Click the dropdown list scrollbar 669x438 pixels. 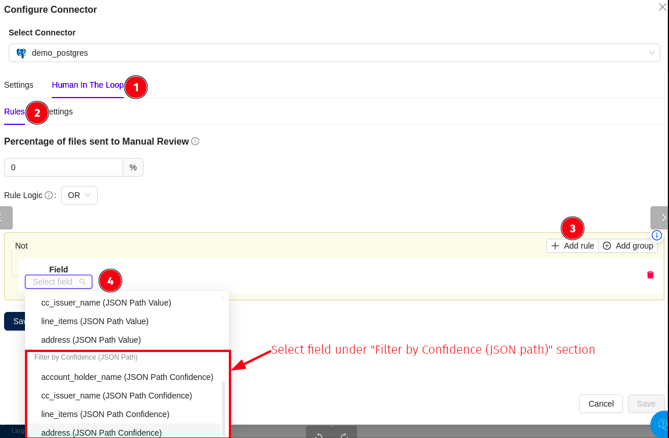pyautogui.click(x=224, y=407)
